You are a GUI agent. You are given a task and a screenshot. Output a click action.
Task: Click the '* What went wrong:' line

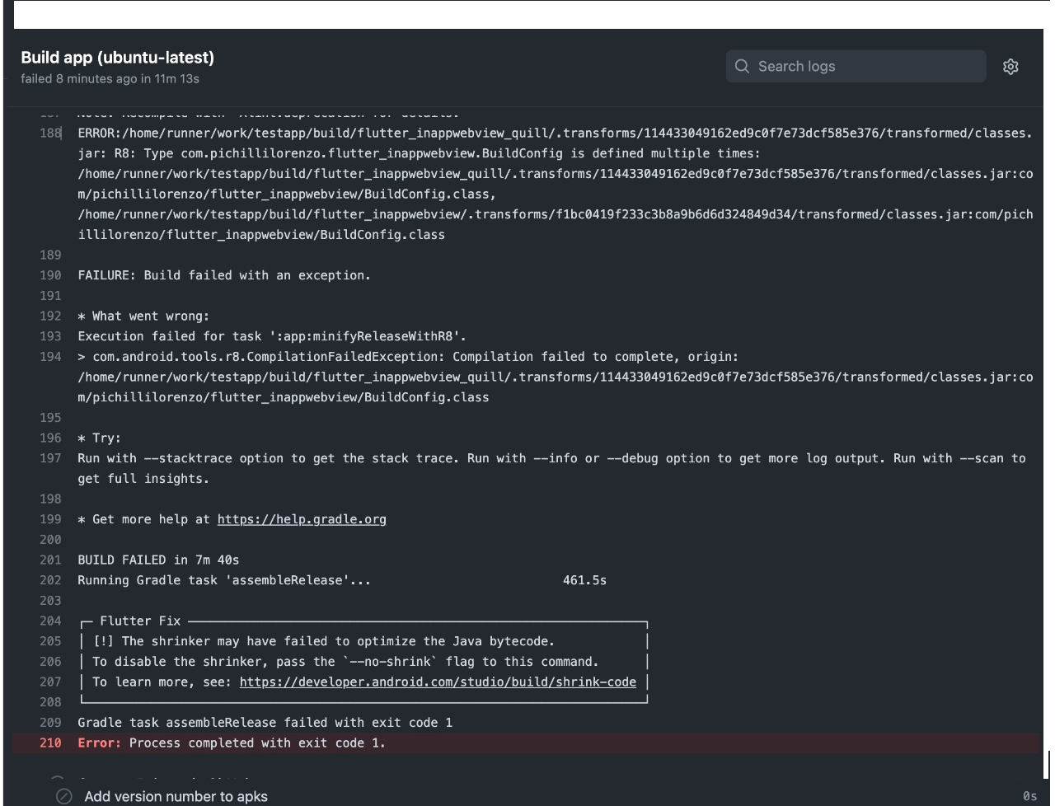143,316
